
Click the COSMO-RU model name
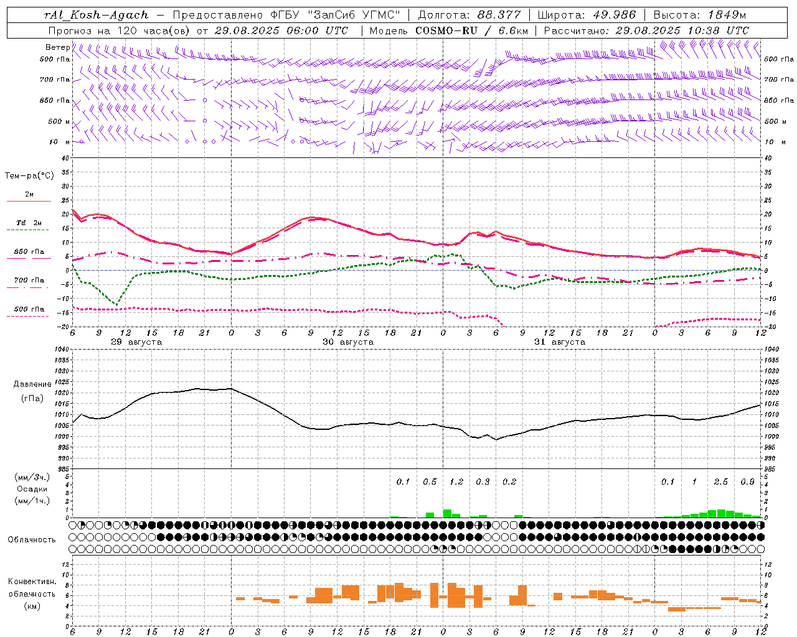[446, 30]
